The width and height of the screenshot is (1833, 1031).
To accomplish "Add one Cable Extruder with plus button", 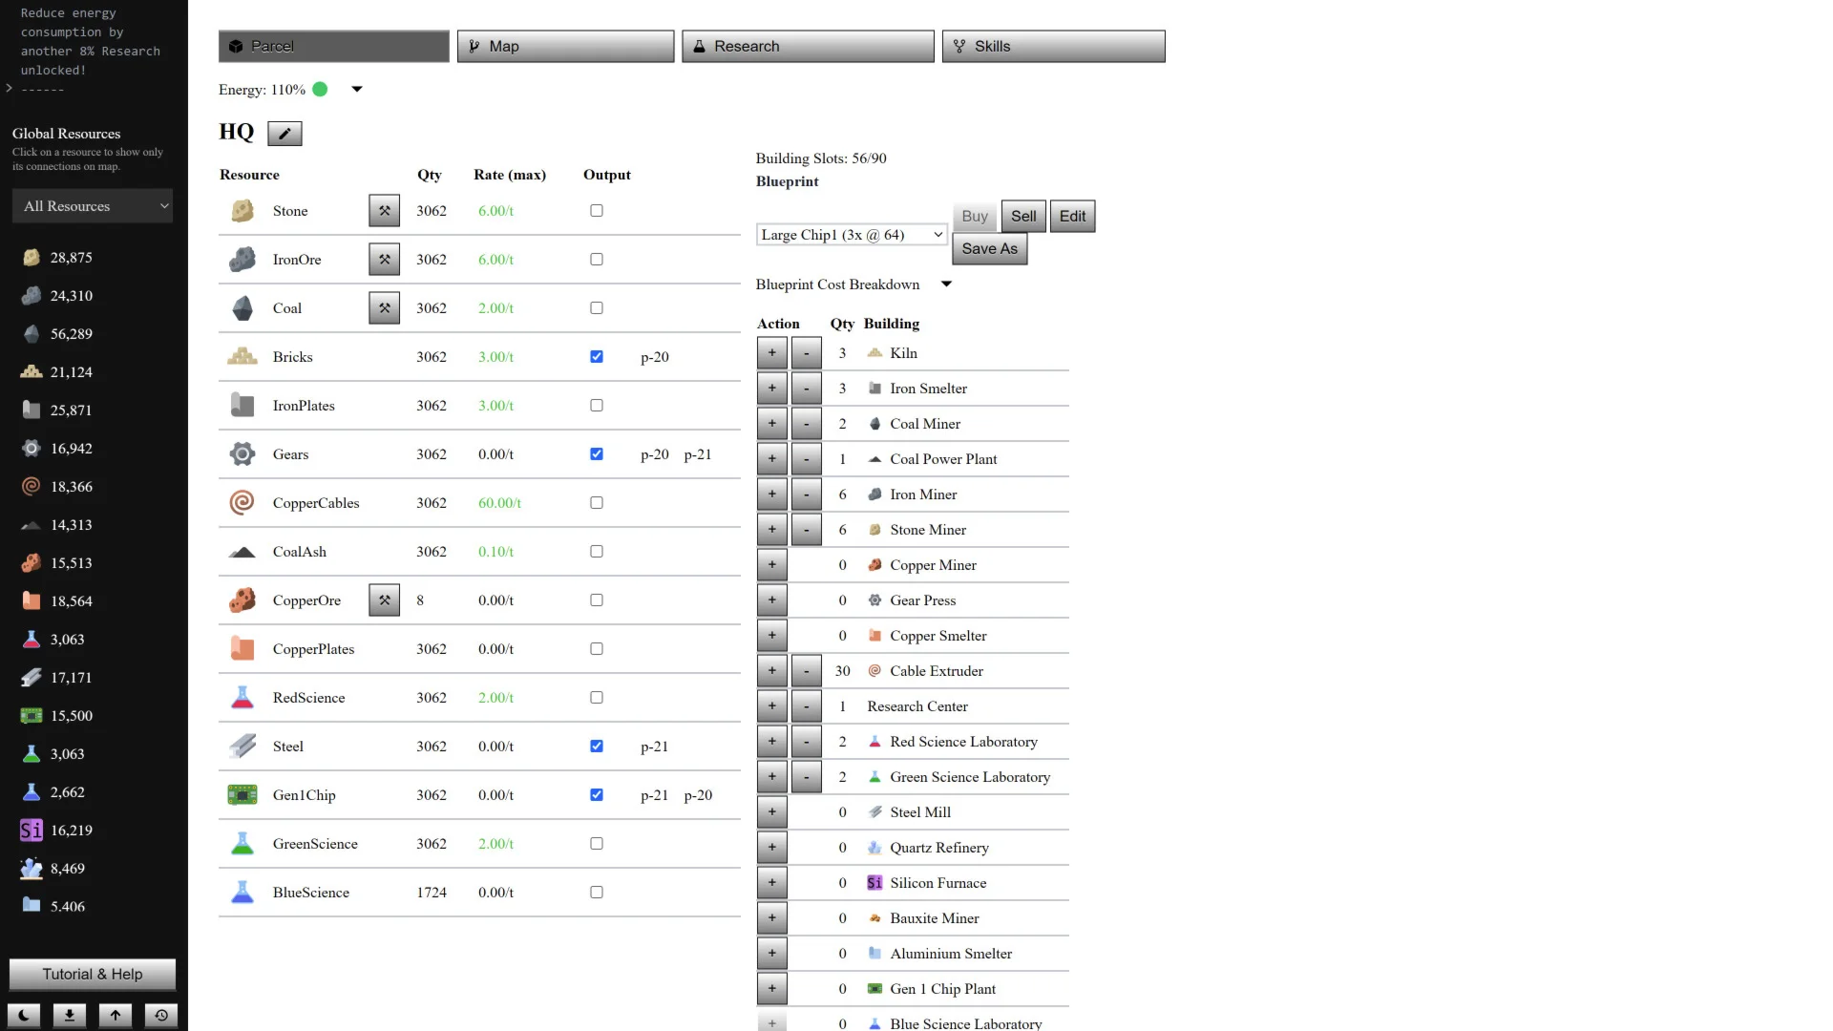I will (x=771, y=671).
